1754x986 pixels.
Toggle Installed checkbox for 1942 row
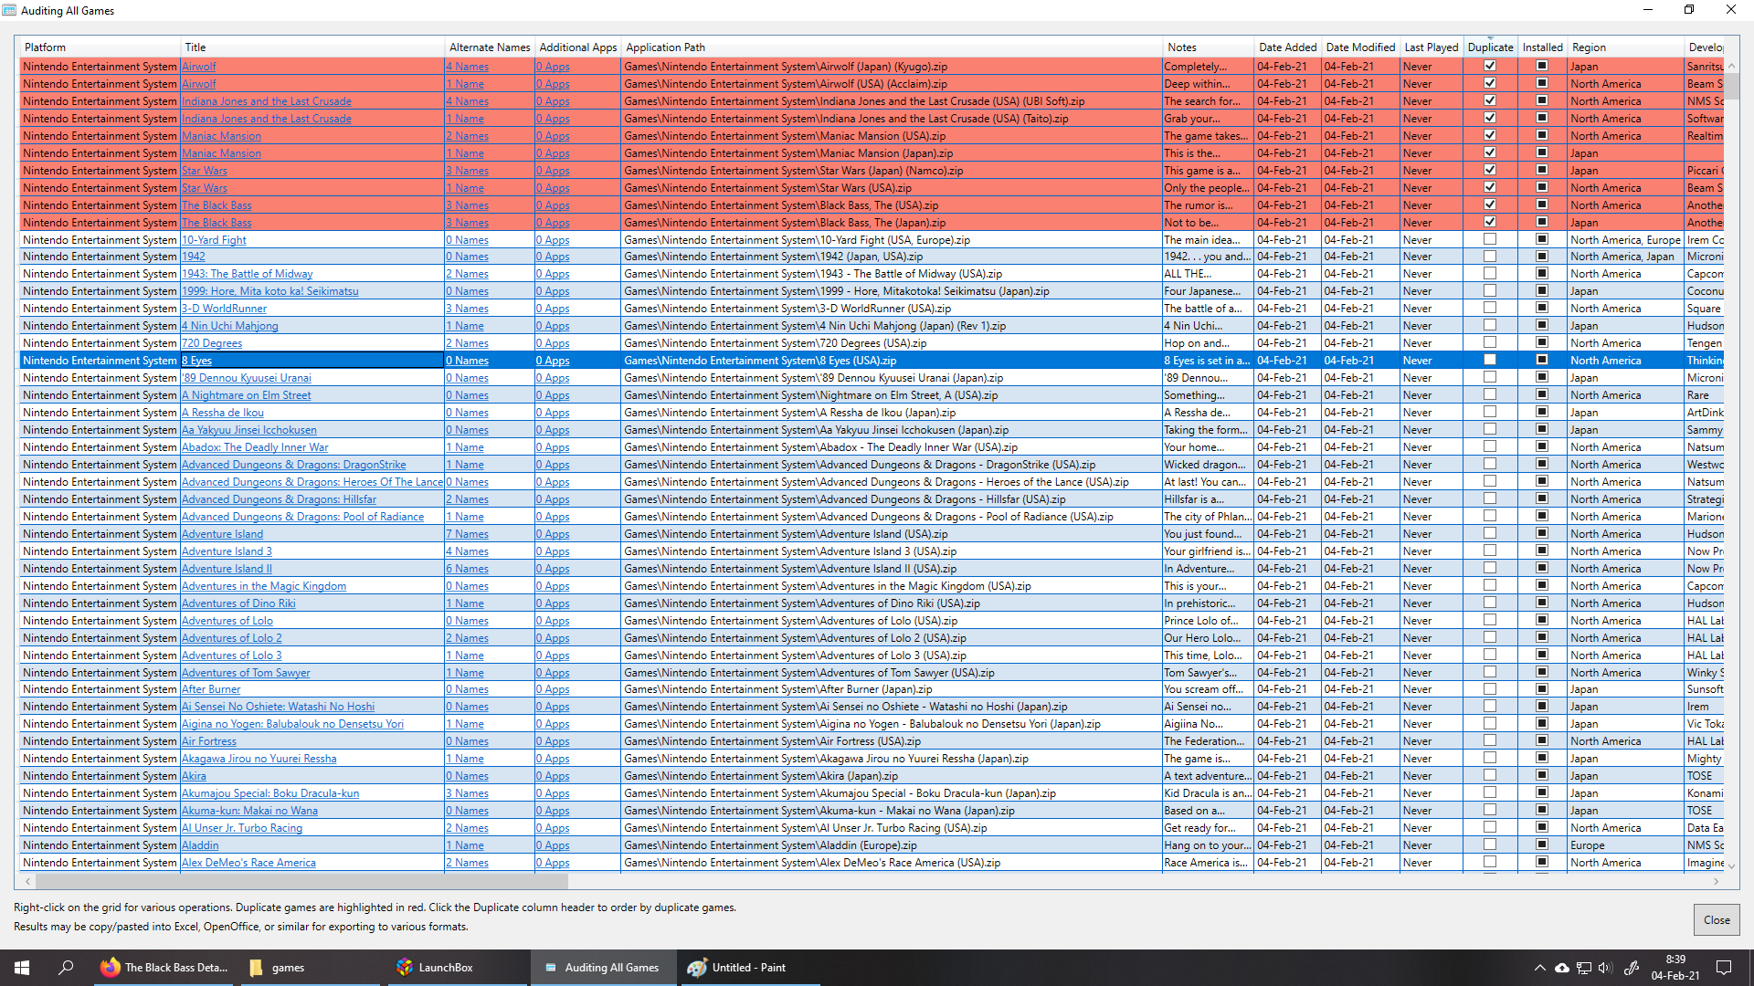click(x=1542, y=257)
